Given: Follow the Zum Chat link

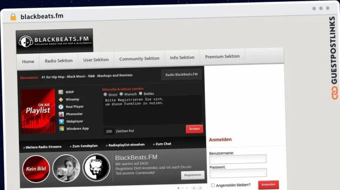Looking at the screenshot, I should (x=162, y=144).
